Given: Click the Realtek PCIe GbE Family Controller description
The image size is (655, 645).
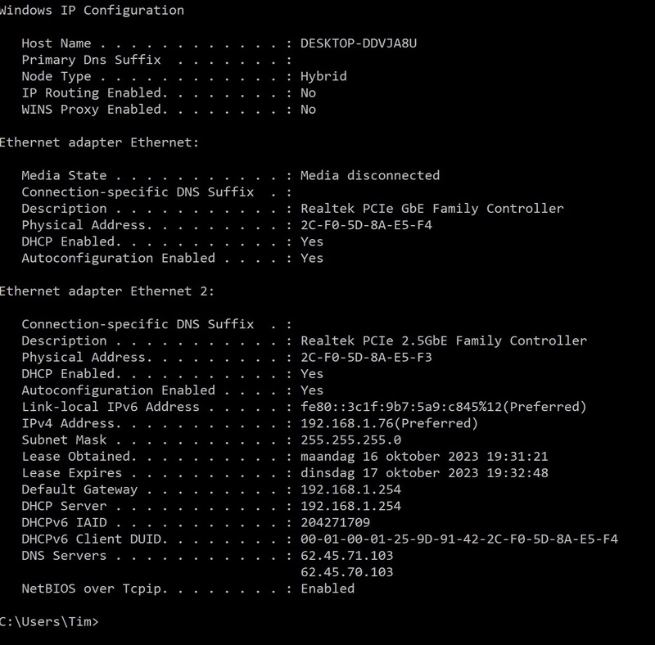Looking at the screenshot, I should pyautogui.click(x=432, y=209).
